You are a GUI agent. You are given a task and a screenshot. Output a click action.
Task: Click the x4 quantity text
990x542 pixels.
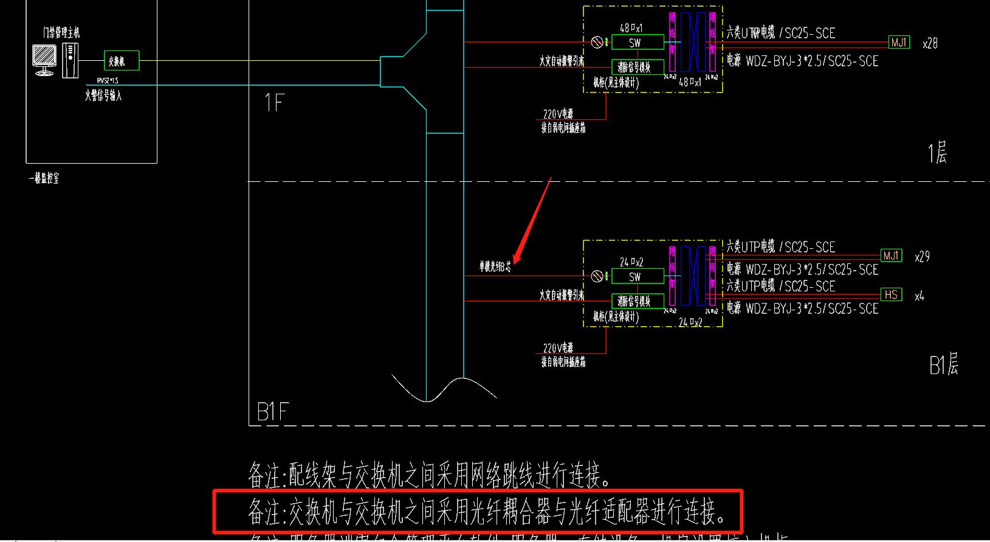pos(920,296)
